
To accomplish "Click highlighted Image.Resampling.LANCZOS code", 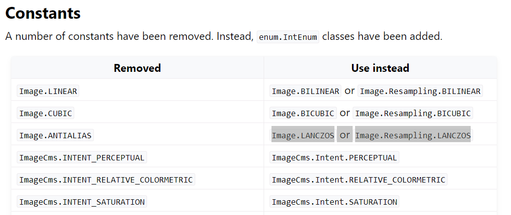I will click(x=413, y=135).
